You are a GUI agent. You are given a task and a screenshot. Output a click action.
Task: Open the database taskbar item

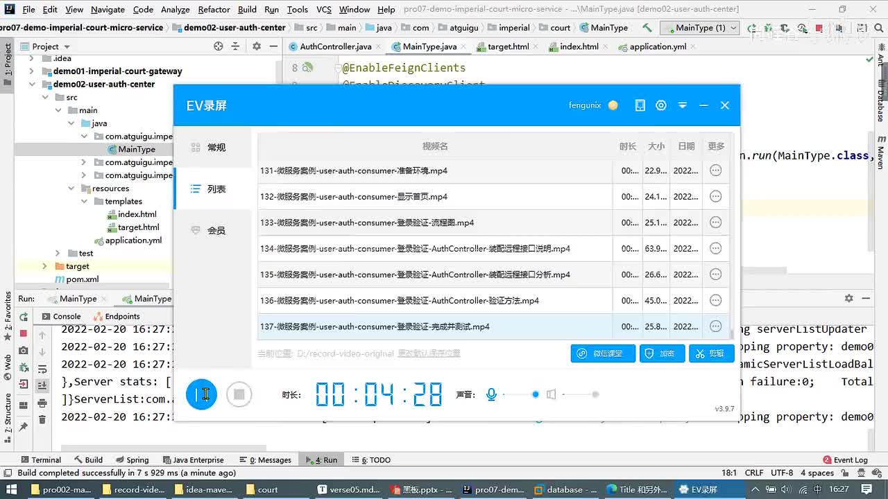click(565, 489)
